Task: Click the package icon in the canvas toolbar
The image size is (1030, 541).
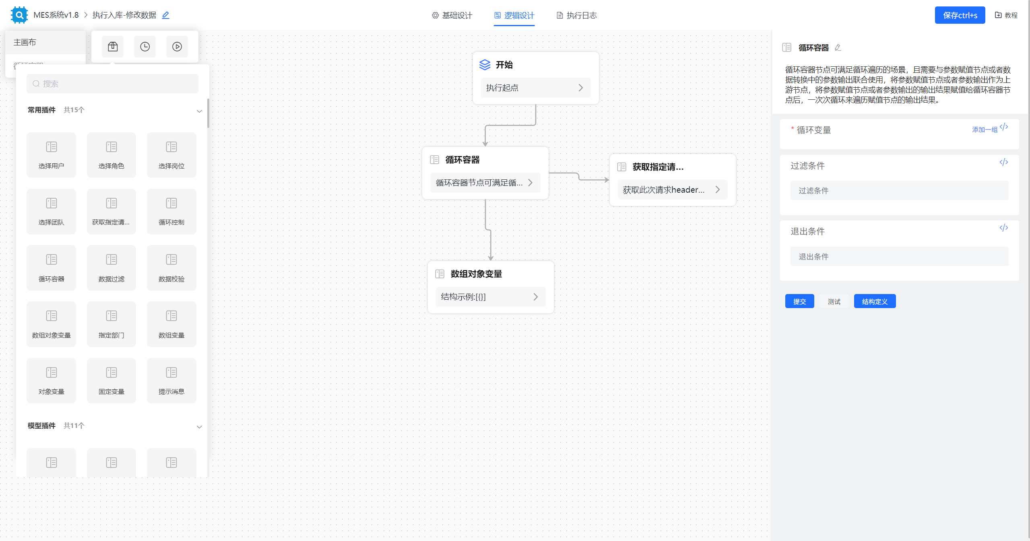Action: point(113,46)
